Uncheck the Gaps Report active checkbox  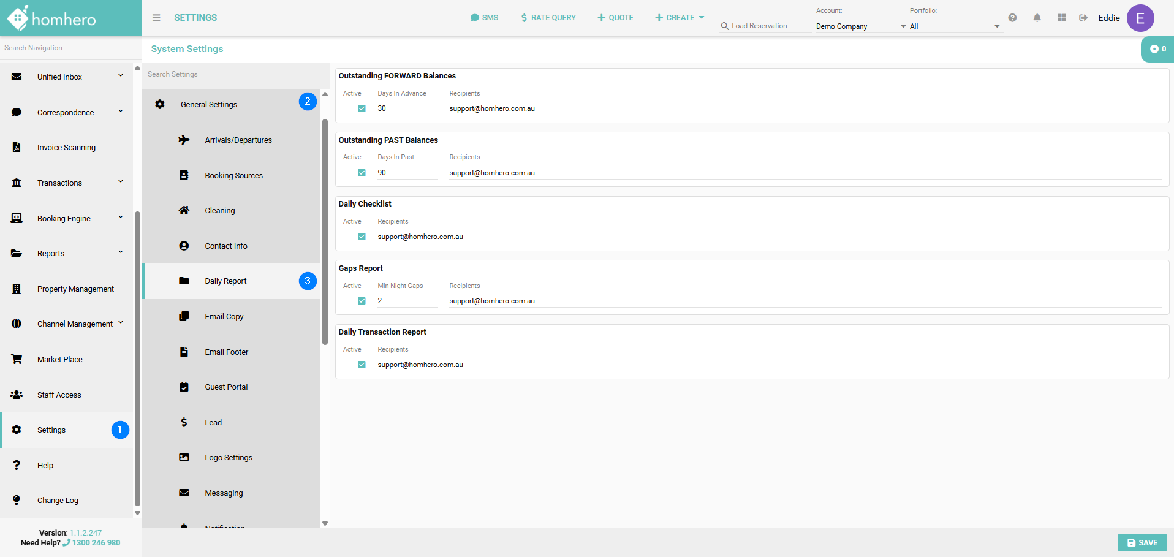[x=362, y=301]
